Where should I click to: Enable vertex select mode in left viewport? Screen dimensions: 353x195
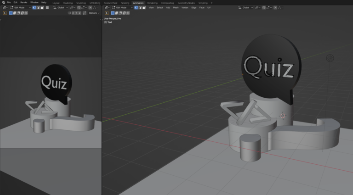tap(34, 8)
